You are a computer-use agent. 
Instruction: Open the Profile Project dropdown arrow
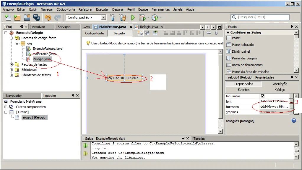click(x=161, y=17)
